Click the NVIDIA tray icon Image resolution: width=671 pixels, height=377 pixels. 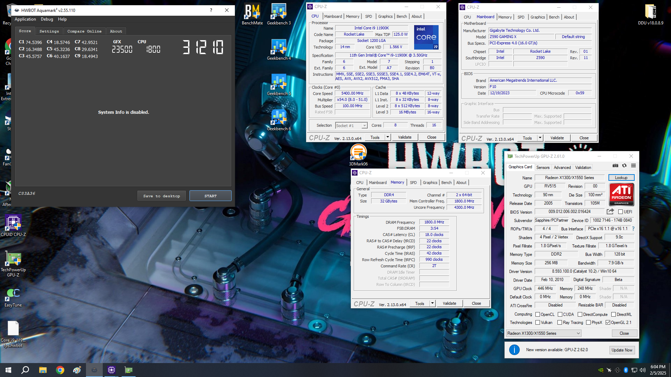(x=601, y=370)
